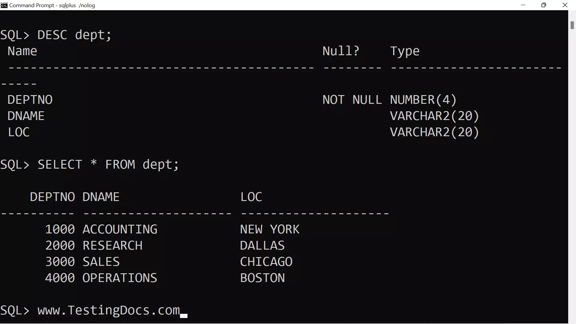Expand the NUMBER(4) type descriptor
This screenshot has height=324, width=576.
422,100
